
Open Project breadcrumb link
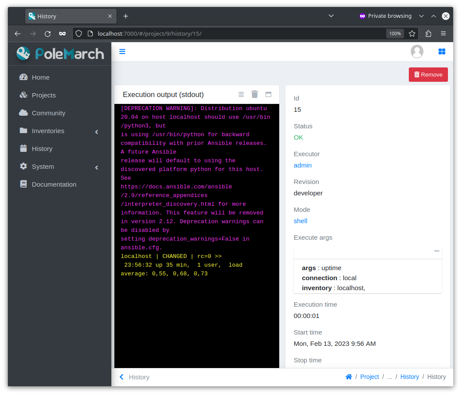(369, 377)
